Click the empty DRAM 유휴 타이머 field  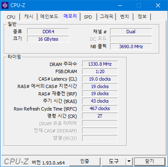coord(100,123)
